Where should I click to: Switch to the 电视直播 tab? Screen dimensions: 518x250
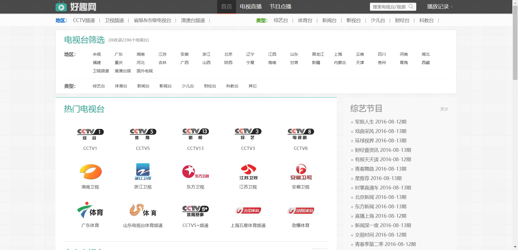click(250, 6)
